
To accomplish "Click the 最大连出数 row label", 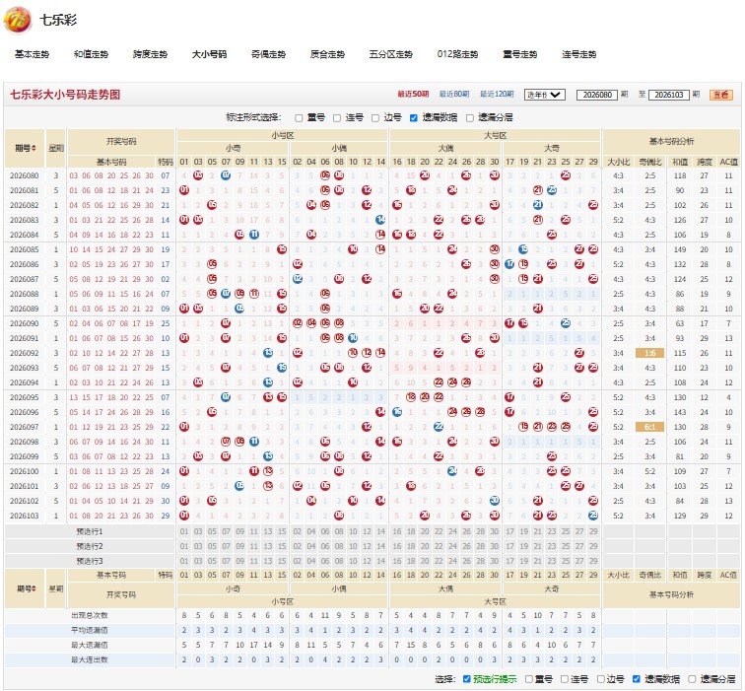I will pyautogui.click(x=90, y=659).
